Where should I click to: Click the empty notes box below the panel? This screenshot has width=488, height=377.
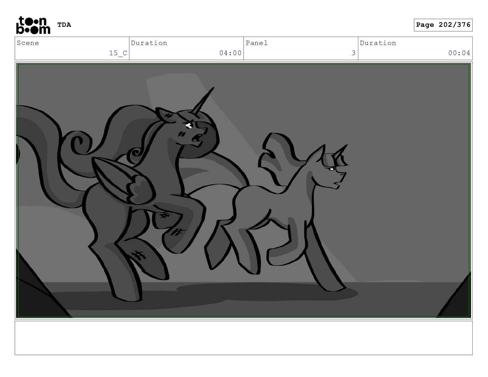[x=244, y=338]
